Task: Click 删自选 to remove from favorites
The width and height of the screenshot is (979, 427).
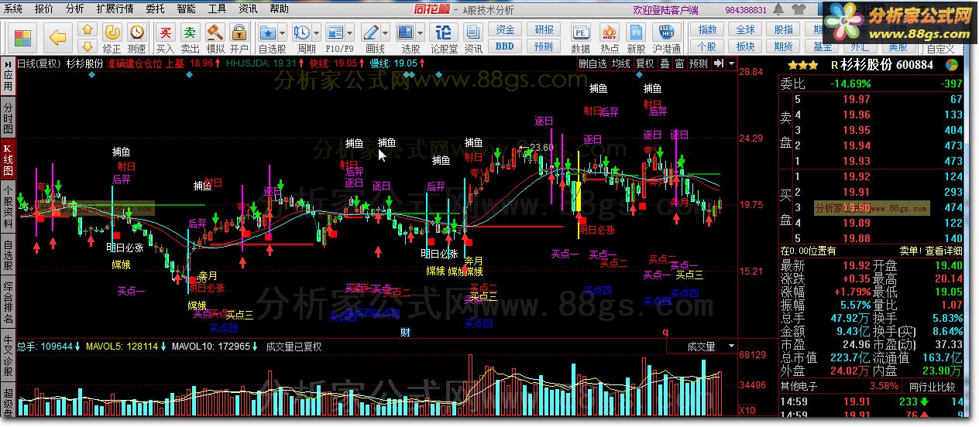Action: click(593, 63)
